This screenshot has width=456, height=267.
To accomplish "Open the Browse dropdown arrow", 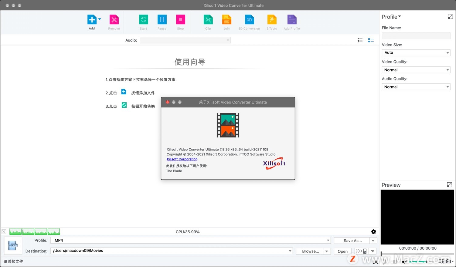I will (327, 251).
